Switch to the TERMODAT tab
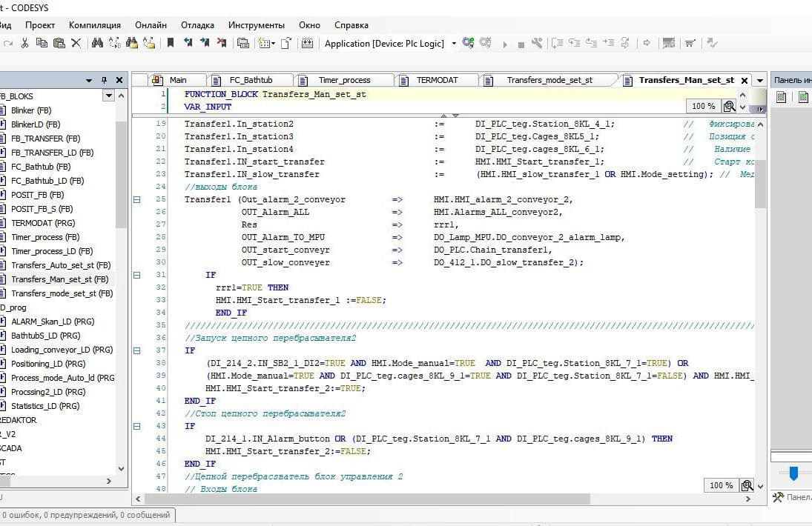The image size is (812, 526). coord(437,80)
